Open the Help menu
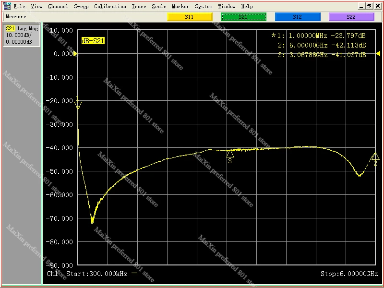Screen dimensions: 384x288 (x=247, y=6)
